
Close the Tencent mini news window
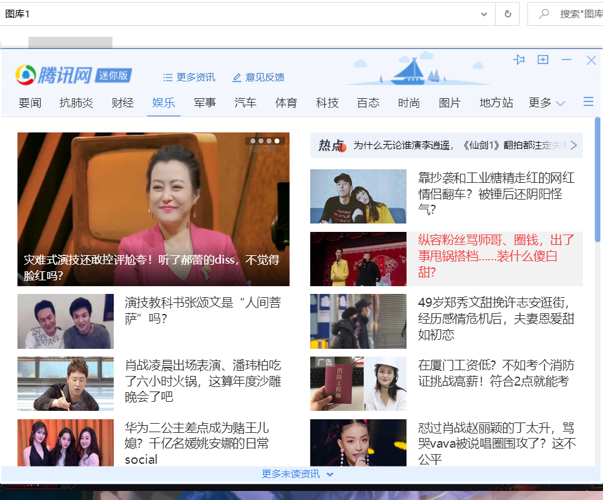click(591, 60)
